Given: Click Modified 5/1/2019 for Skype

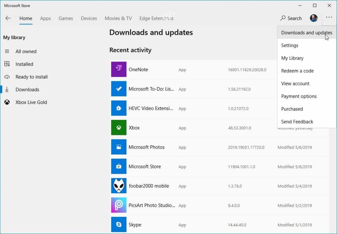Looking at the screenshot, I should click(x=295, y=225).
